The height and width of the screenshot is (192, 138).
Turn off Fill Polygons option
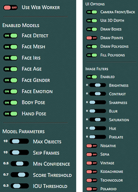[92, 55]
